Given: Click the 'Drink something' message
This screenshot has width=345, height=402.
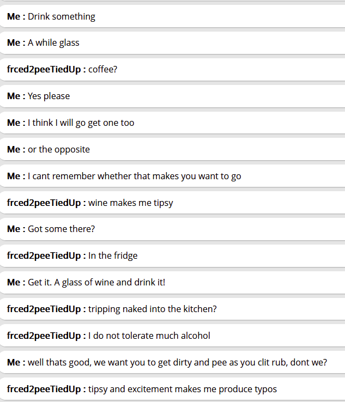Looking at the screenshot, I should tap(62, 16).
